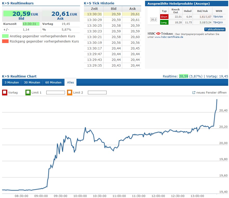Click the Knock Out value 18,28
The width and height of the screenshot is (229, 198).
pos(178,23)
